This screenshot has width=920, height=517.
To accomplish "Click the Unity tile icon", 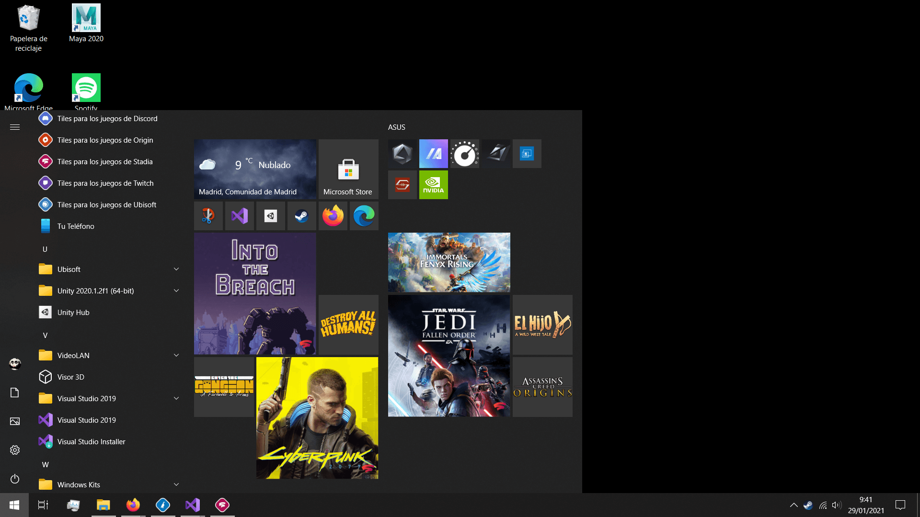I will click(x=270, y=216).
